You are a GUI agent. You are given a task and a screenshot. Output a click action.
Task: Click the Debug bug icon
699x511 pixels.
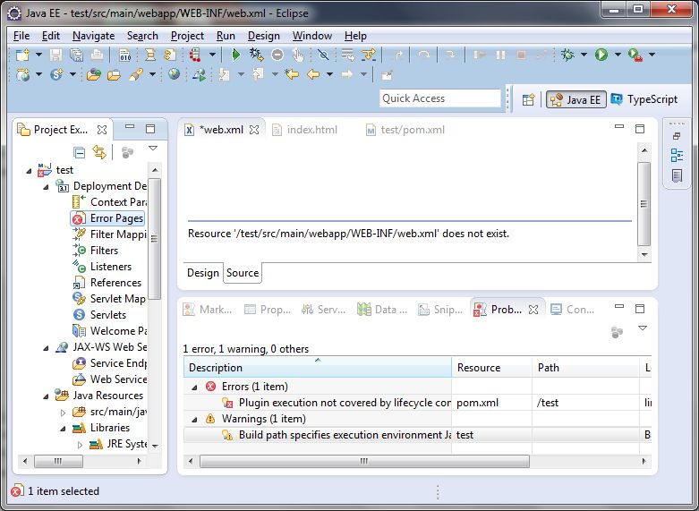[x=567, y=55]
